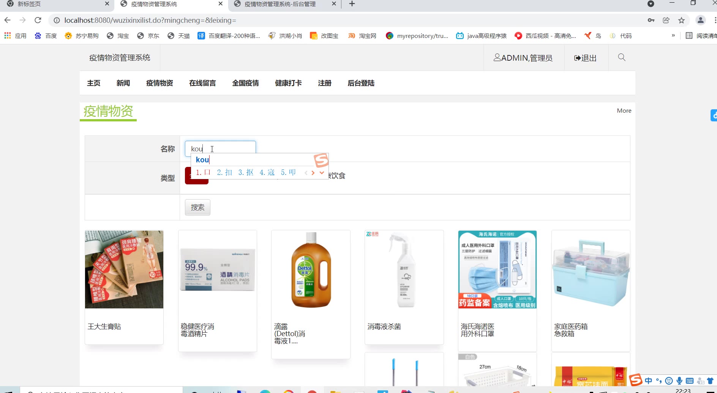Open the 改图宝 bookmark
Screen dimensions: 717x393
coord(324,36)
